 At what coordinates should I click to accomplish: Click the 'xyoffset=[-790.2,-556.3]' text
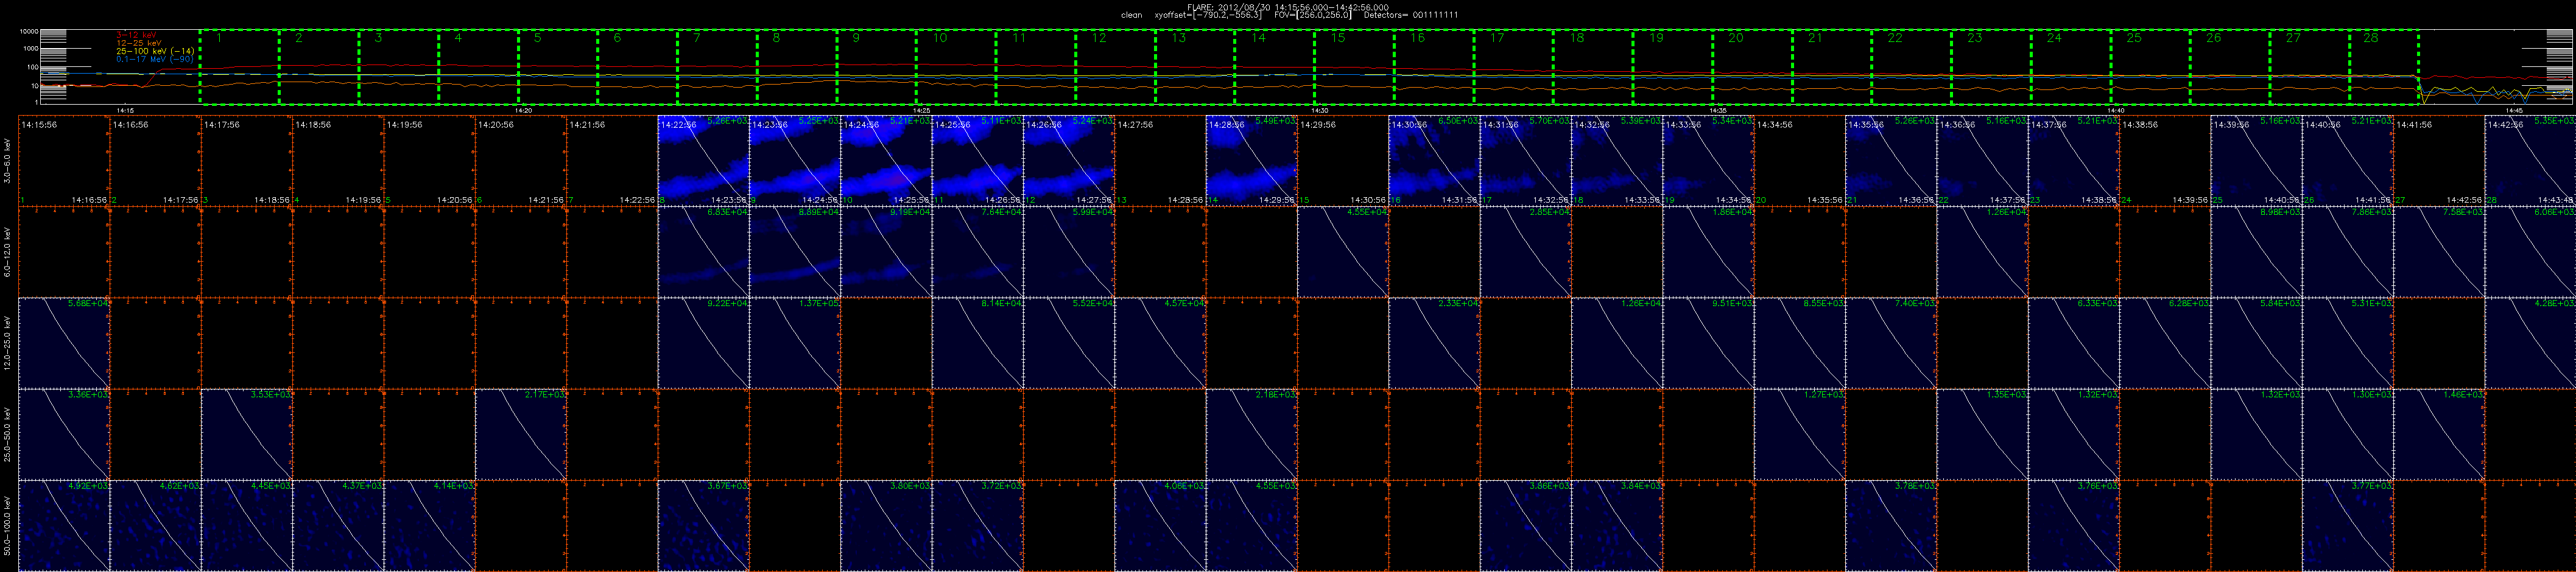[x=1207, y=15]
